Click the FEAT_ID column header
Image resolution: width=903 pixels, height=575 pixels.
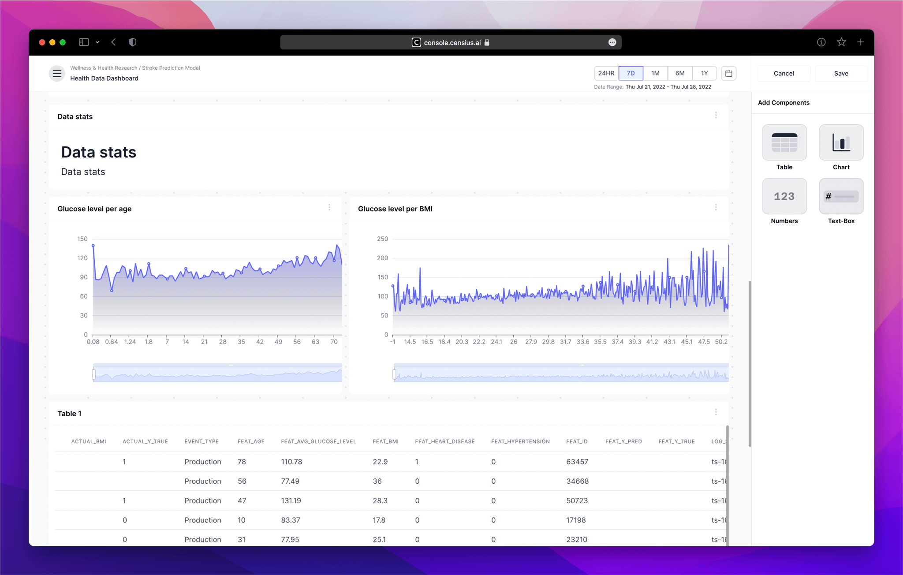[577, 441]
